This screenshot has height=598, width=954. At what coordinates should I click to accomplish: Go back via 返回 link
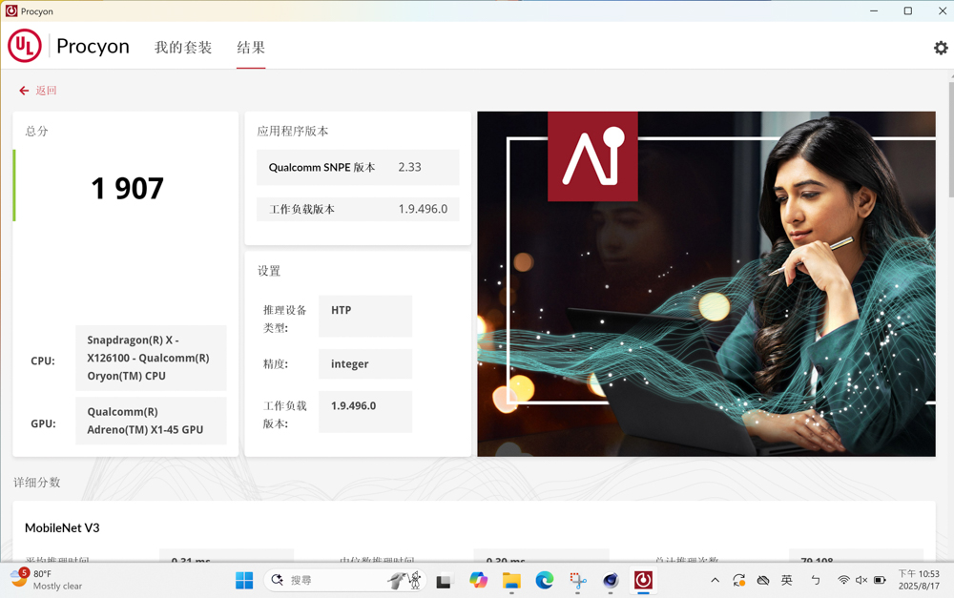[x=46, y=91]
